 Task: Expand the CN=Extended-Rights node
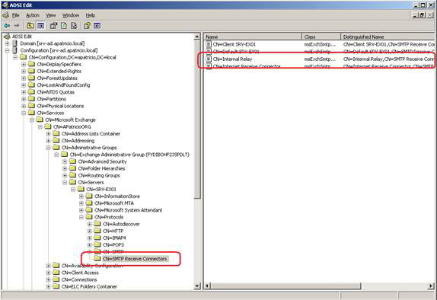[x=24, y=71]
